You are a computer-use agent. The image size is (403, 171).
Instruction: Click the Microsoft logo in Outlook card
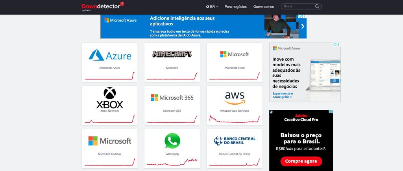110,141
